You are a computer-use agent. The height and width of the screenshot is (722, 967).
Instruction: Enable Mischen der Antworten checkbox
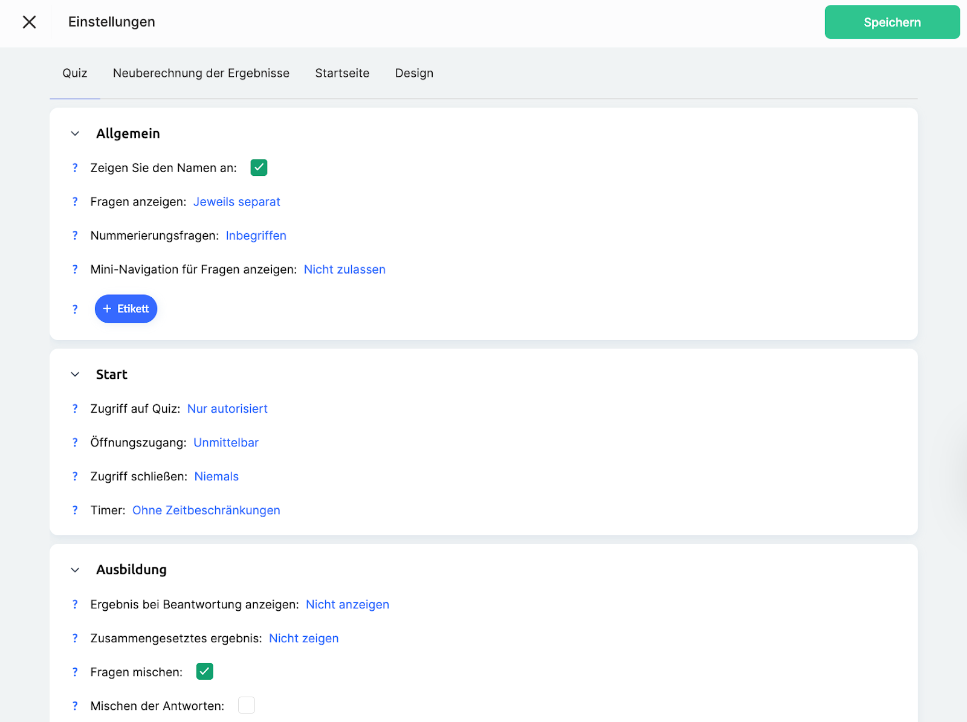coord(247,705)
